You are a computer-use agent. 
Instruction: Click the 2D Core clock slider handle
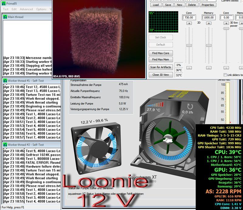click(x=189, y=46)
